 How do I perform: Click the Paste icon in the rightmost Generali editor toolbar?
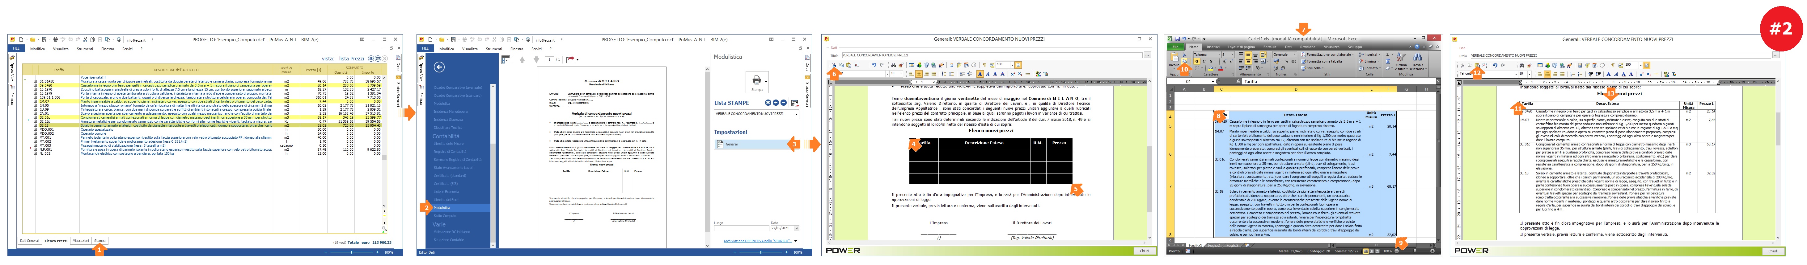(1477, 66)
